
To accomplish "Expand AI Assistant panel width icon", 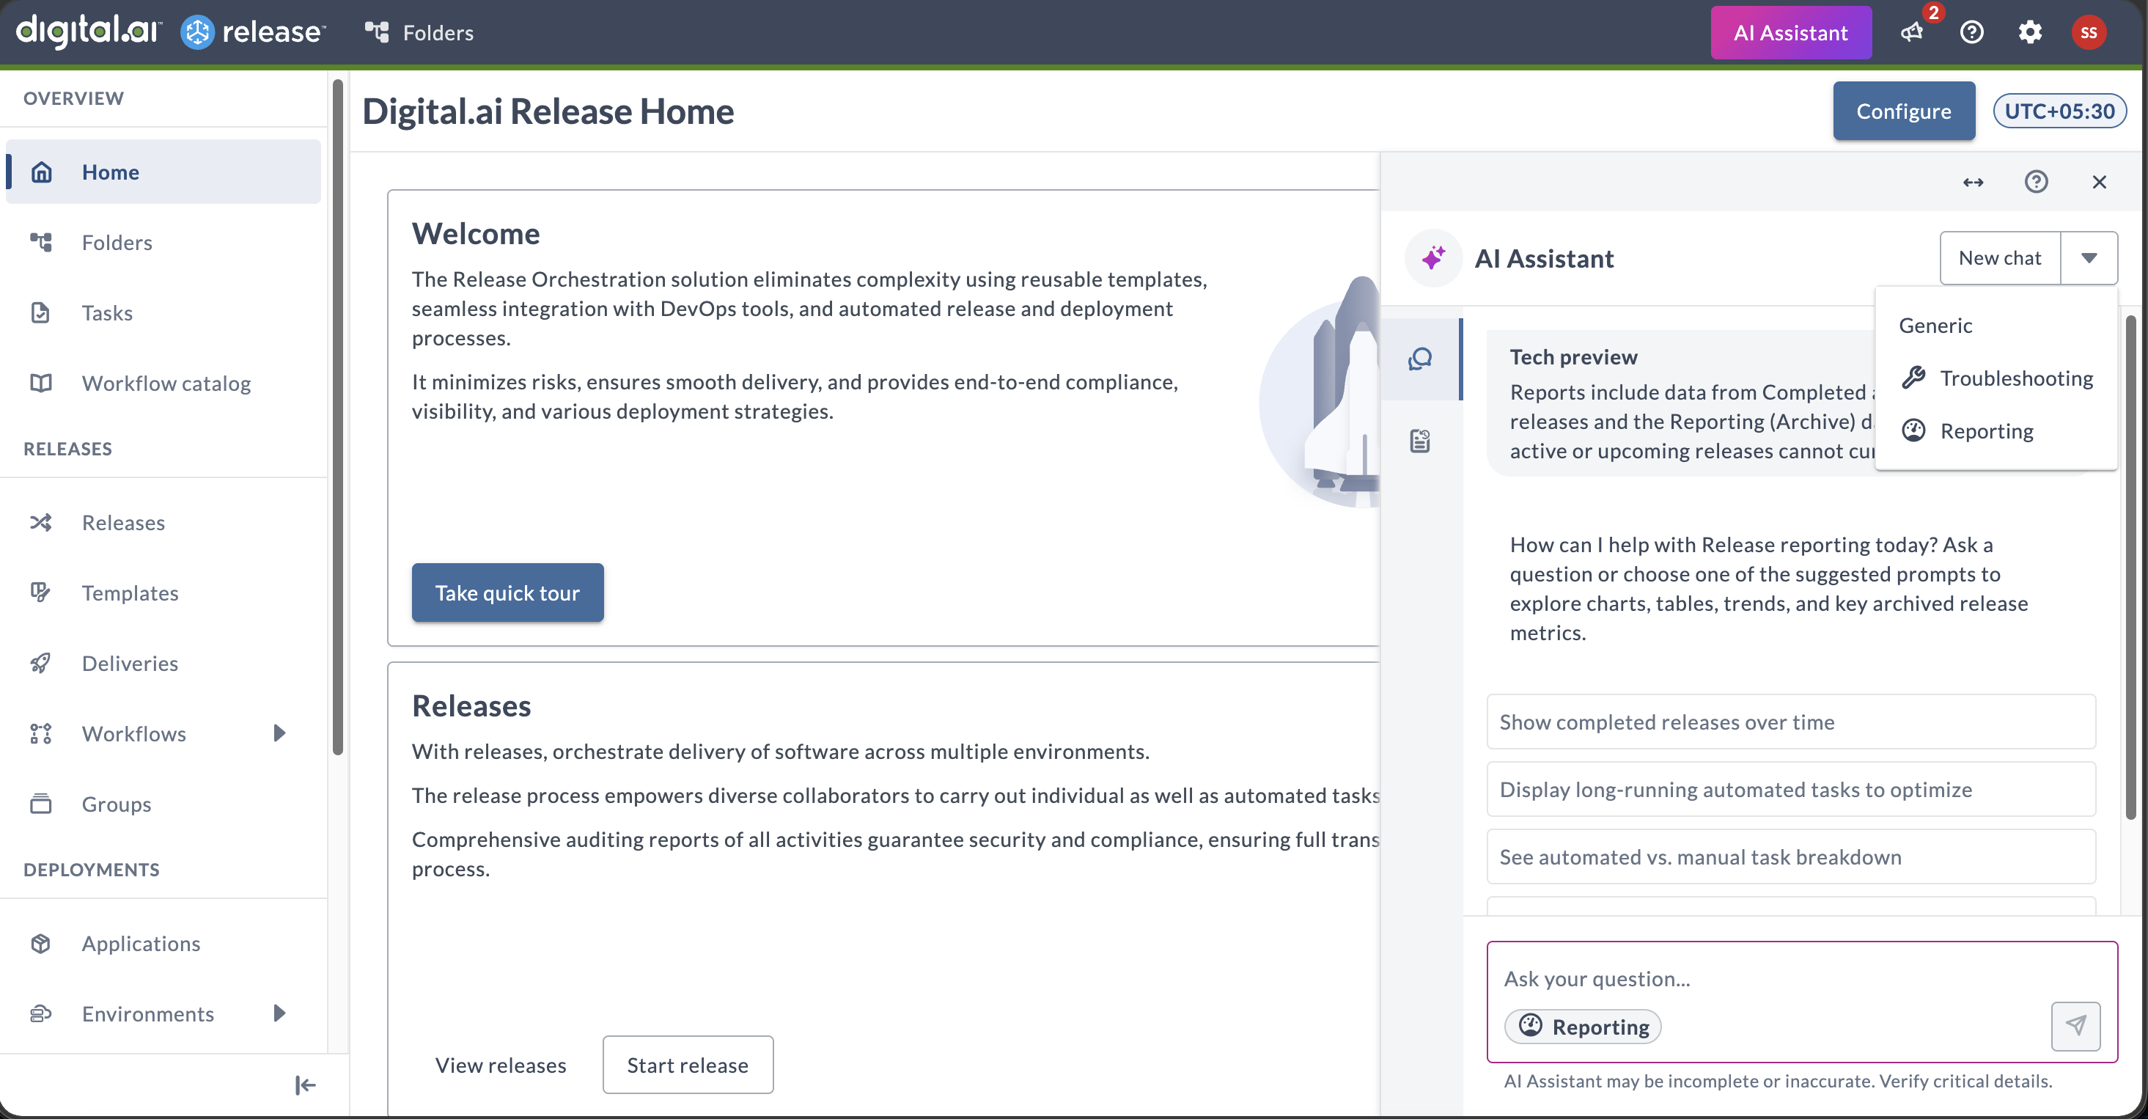I will (x=1973, y=182).
